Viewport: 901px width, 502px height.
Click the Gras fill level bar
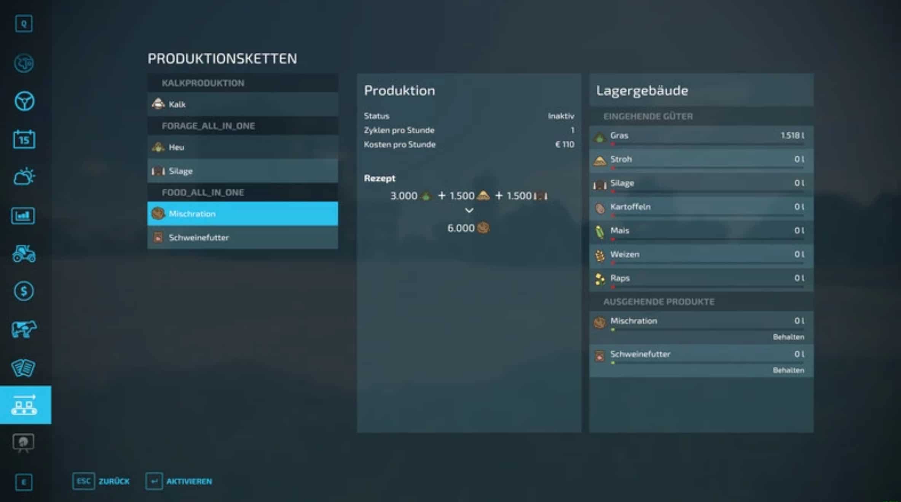(707, 145)
